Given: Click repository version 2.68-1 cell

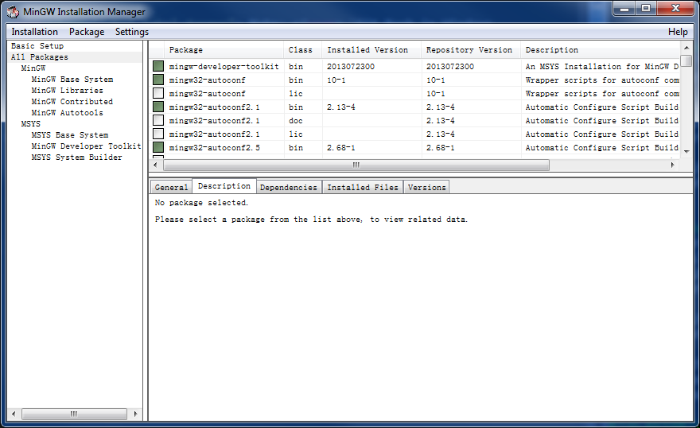Looking at the screenshot, I should point(440,148).
